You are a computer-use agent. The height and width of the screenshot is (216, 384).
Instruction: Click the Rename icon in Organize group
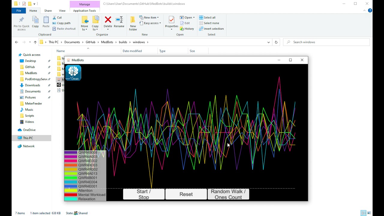119,20
